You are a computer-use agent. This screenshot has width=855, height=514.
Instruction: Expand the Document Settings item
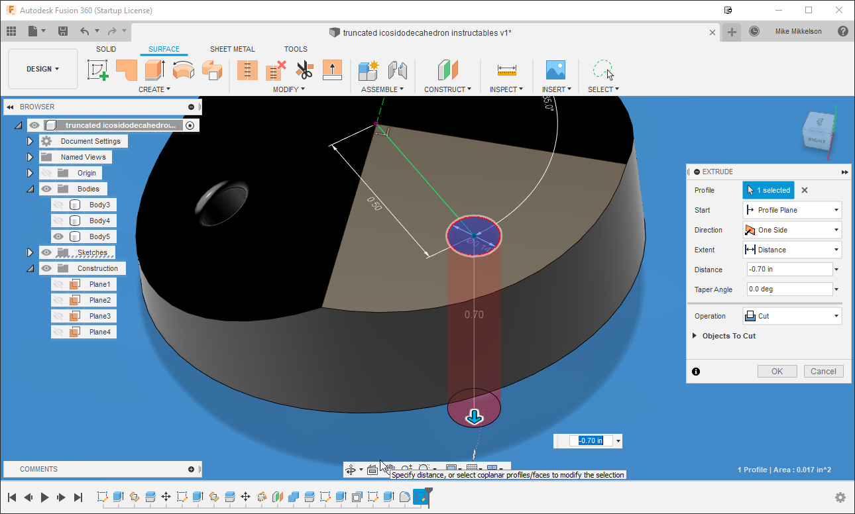tap(30, 140)
